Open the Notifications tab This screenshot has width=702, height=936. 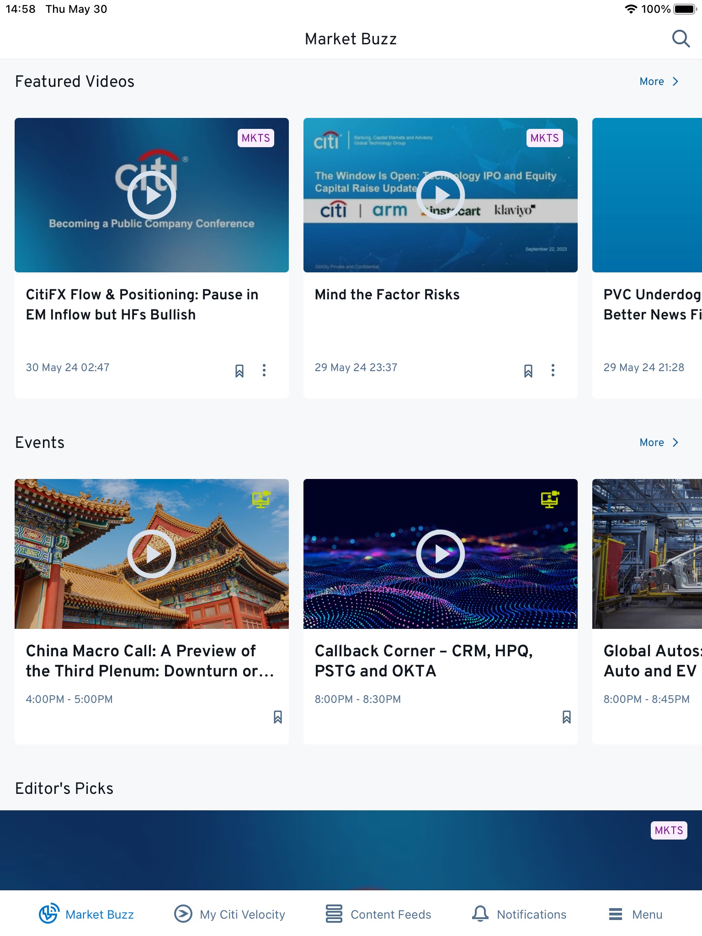[x=519, y=914]
